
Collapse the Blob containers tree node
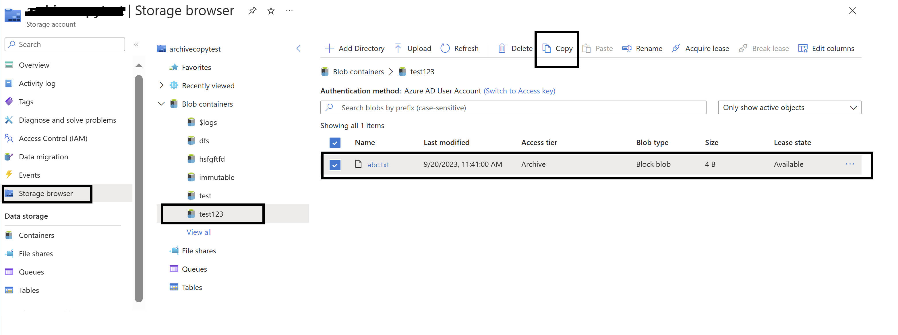pyautogui.click(x=161, y=104)
